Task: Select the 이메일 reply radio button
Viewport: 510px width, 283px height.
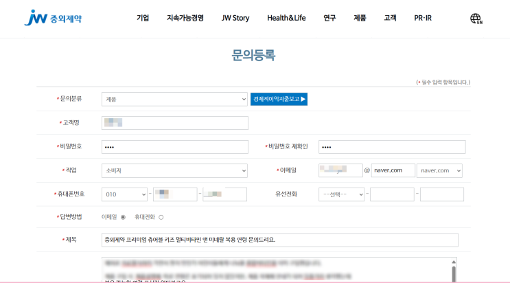Action: pyautogui.click(x=123, y=217)
